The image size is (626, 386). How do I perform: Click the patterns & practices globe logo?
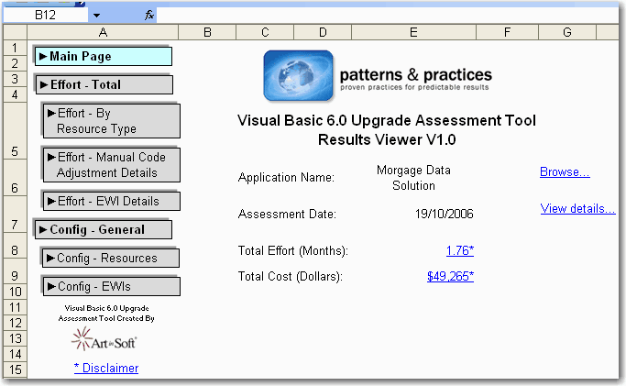tap(298, 75)
